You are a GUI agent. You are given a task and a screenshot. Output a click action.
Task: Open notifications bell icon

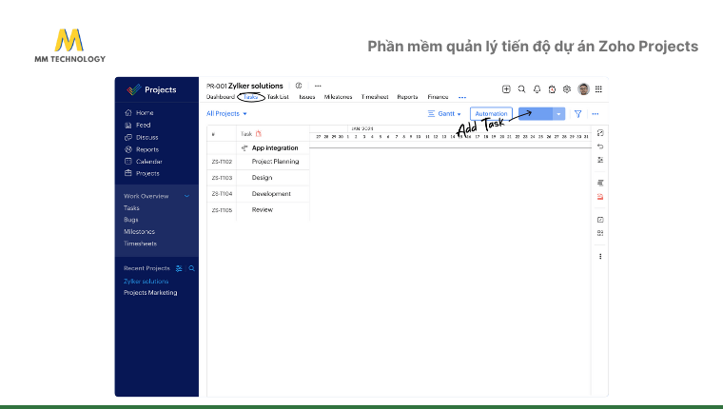click(537, 89)
